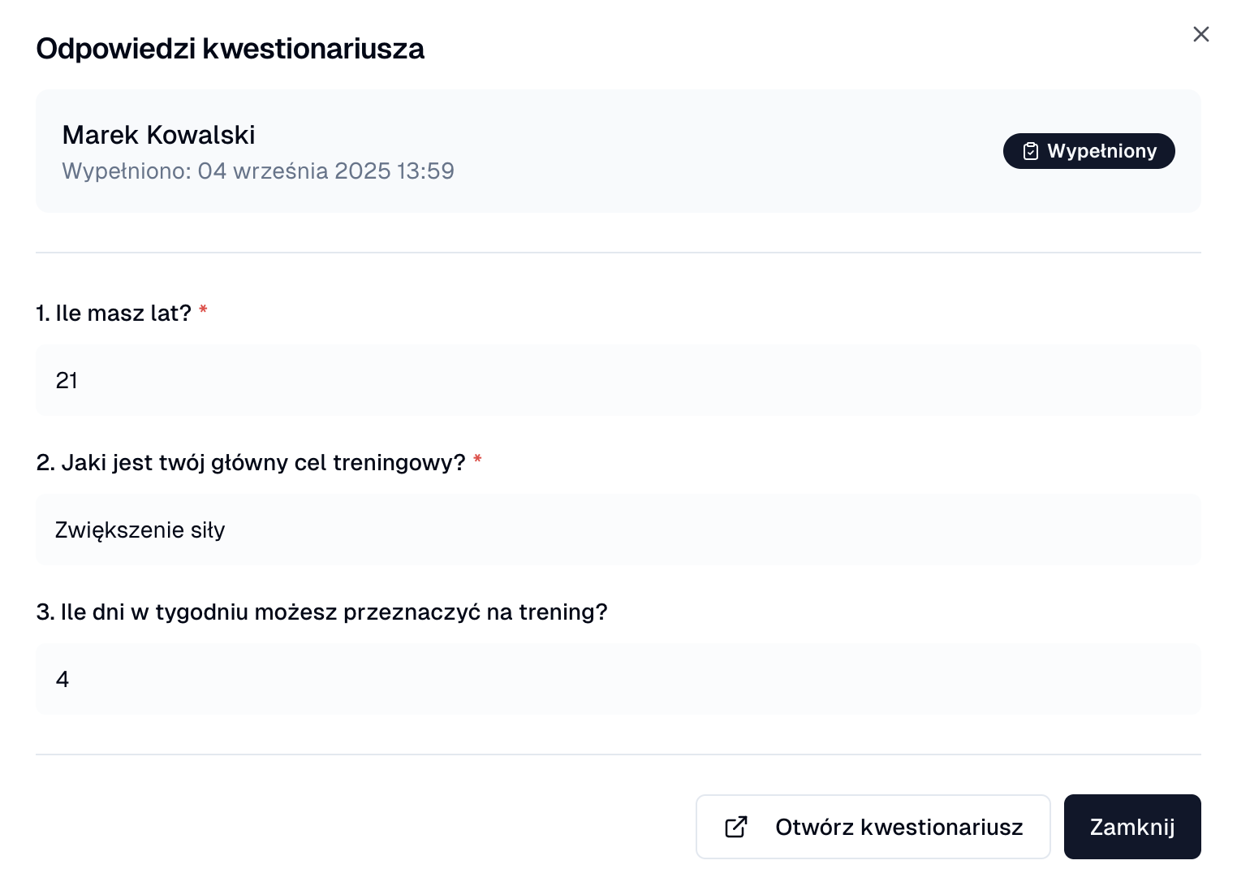
Task: Select the Wypełniony status badge
Action: (1089, 150)
